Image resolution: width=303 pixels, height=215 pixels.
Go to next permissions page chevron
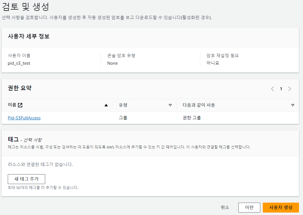289,89
